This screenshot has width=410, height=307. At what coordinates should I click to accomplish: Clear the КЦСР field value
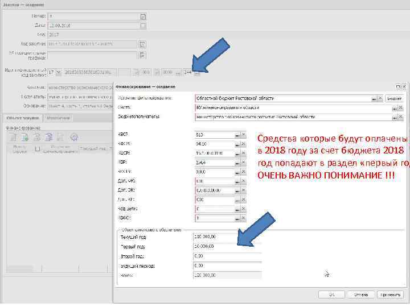coord(244,153)
